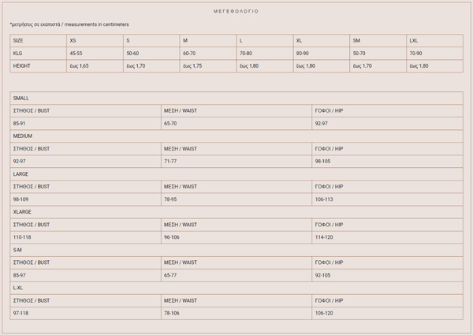Click the 96-106 waist value for XLARGE
473x335 pixels.
(172, 236)
